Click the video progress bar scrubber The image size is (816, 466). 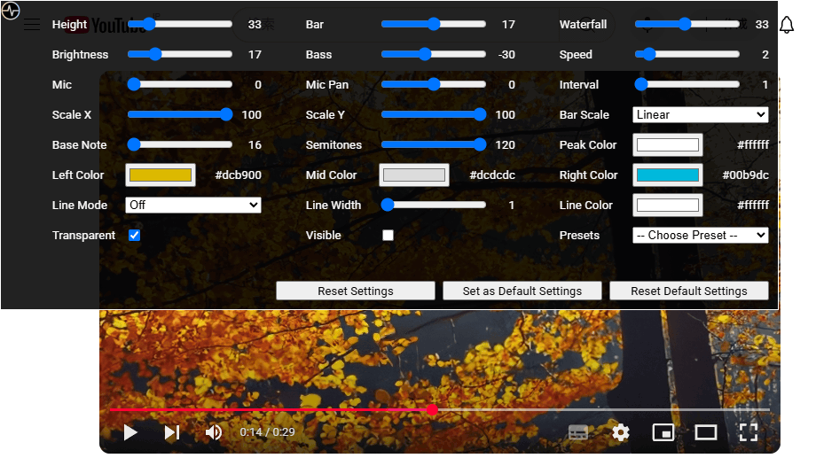(432, 410)
